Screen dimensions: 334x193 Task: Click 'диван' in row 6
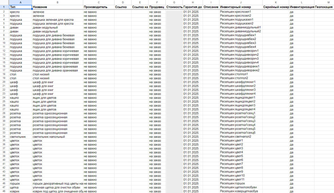click(x=21, y=27)
